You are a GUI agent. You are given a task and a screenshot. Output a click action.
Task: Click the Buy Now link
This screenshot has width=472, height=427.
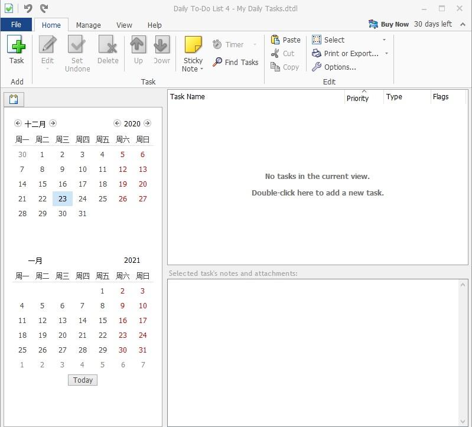click(395, 24)
